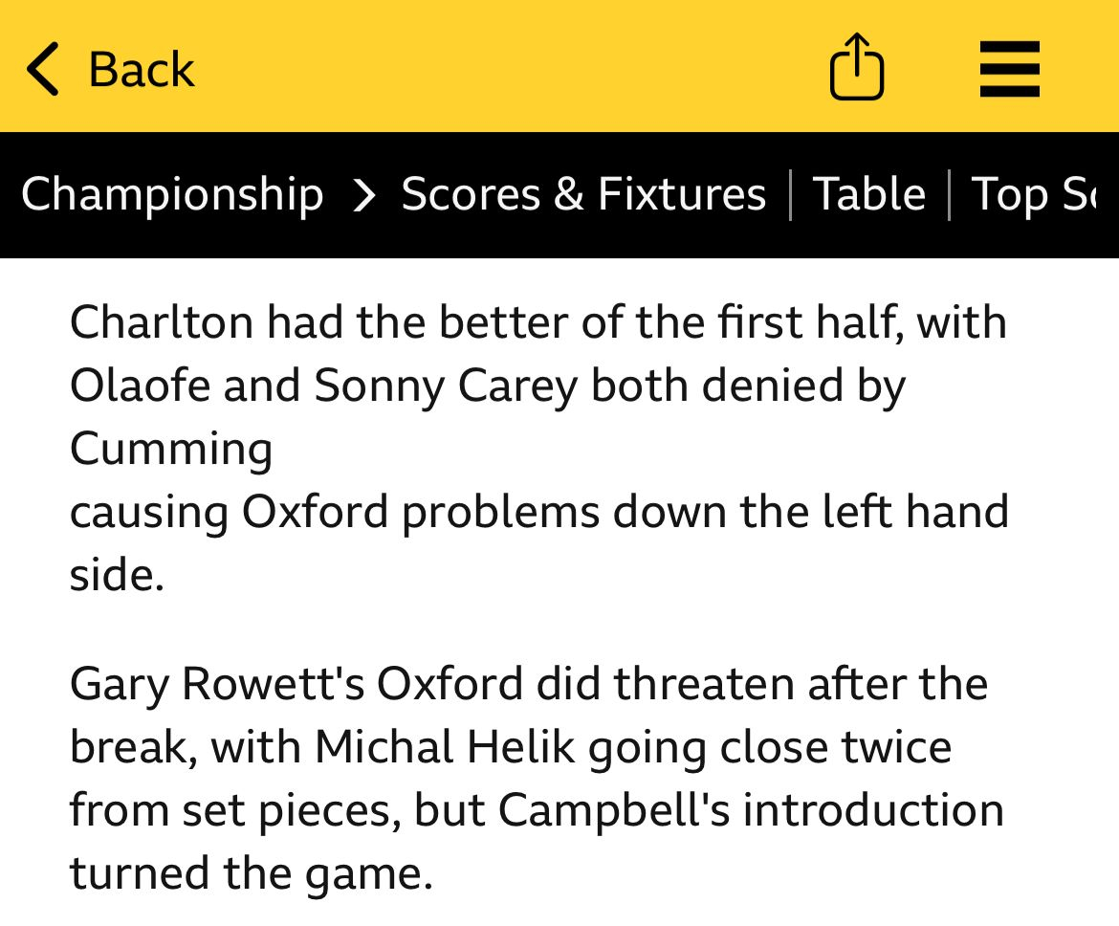The image size is (1119, 926).
Task: Click the chevron after Championship
Action: pyautogui.click(x=364, y=195)
